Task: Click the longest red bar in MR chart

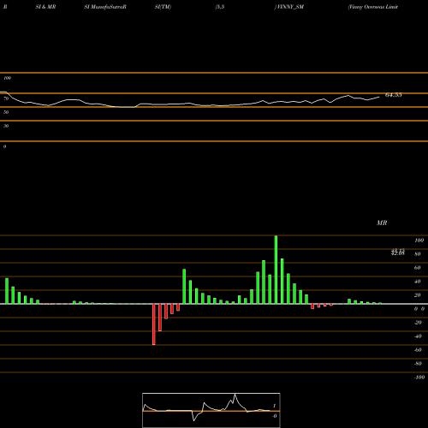Action: (154, 324)
